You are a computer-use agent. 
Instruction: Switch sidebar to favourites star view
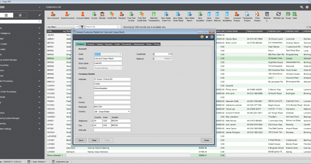[x=20, y=15]
